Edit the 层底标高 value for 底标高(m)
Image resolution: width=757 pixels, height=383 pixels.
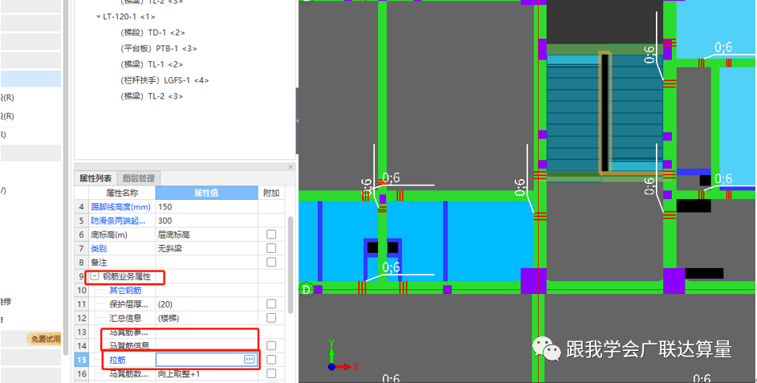pos(206,235)
